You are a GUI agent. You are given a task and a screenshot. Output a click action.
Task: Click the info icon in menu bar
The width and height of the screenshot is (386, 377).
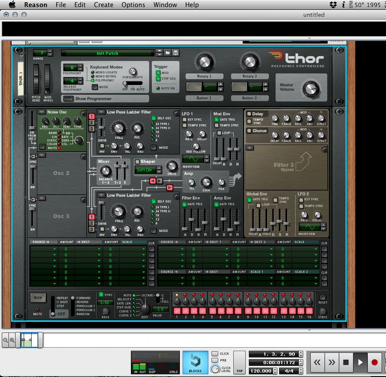(343, 5)
